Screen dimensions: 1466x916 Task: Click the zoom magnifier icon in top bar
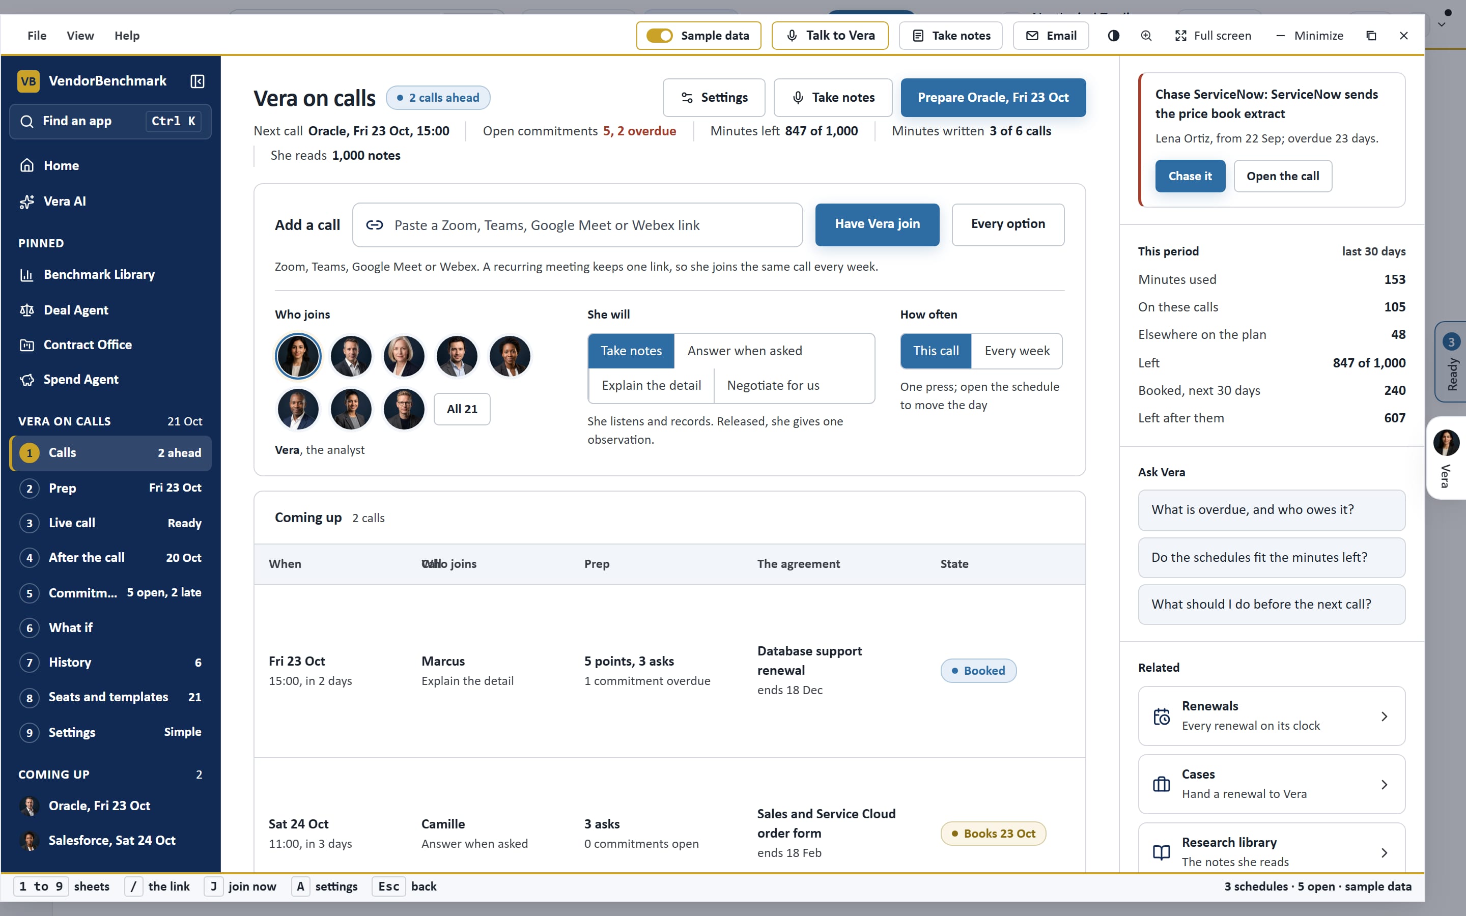click(x=1146, y=36)
